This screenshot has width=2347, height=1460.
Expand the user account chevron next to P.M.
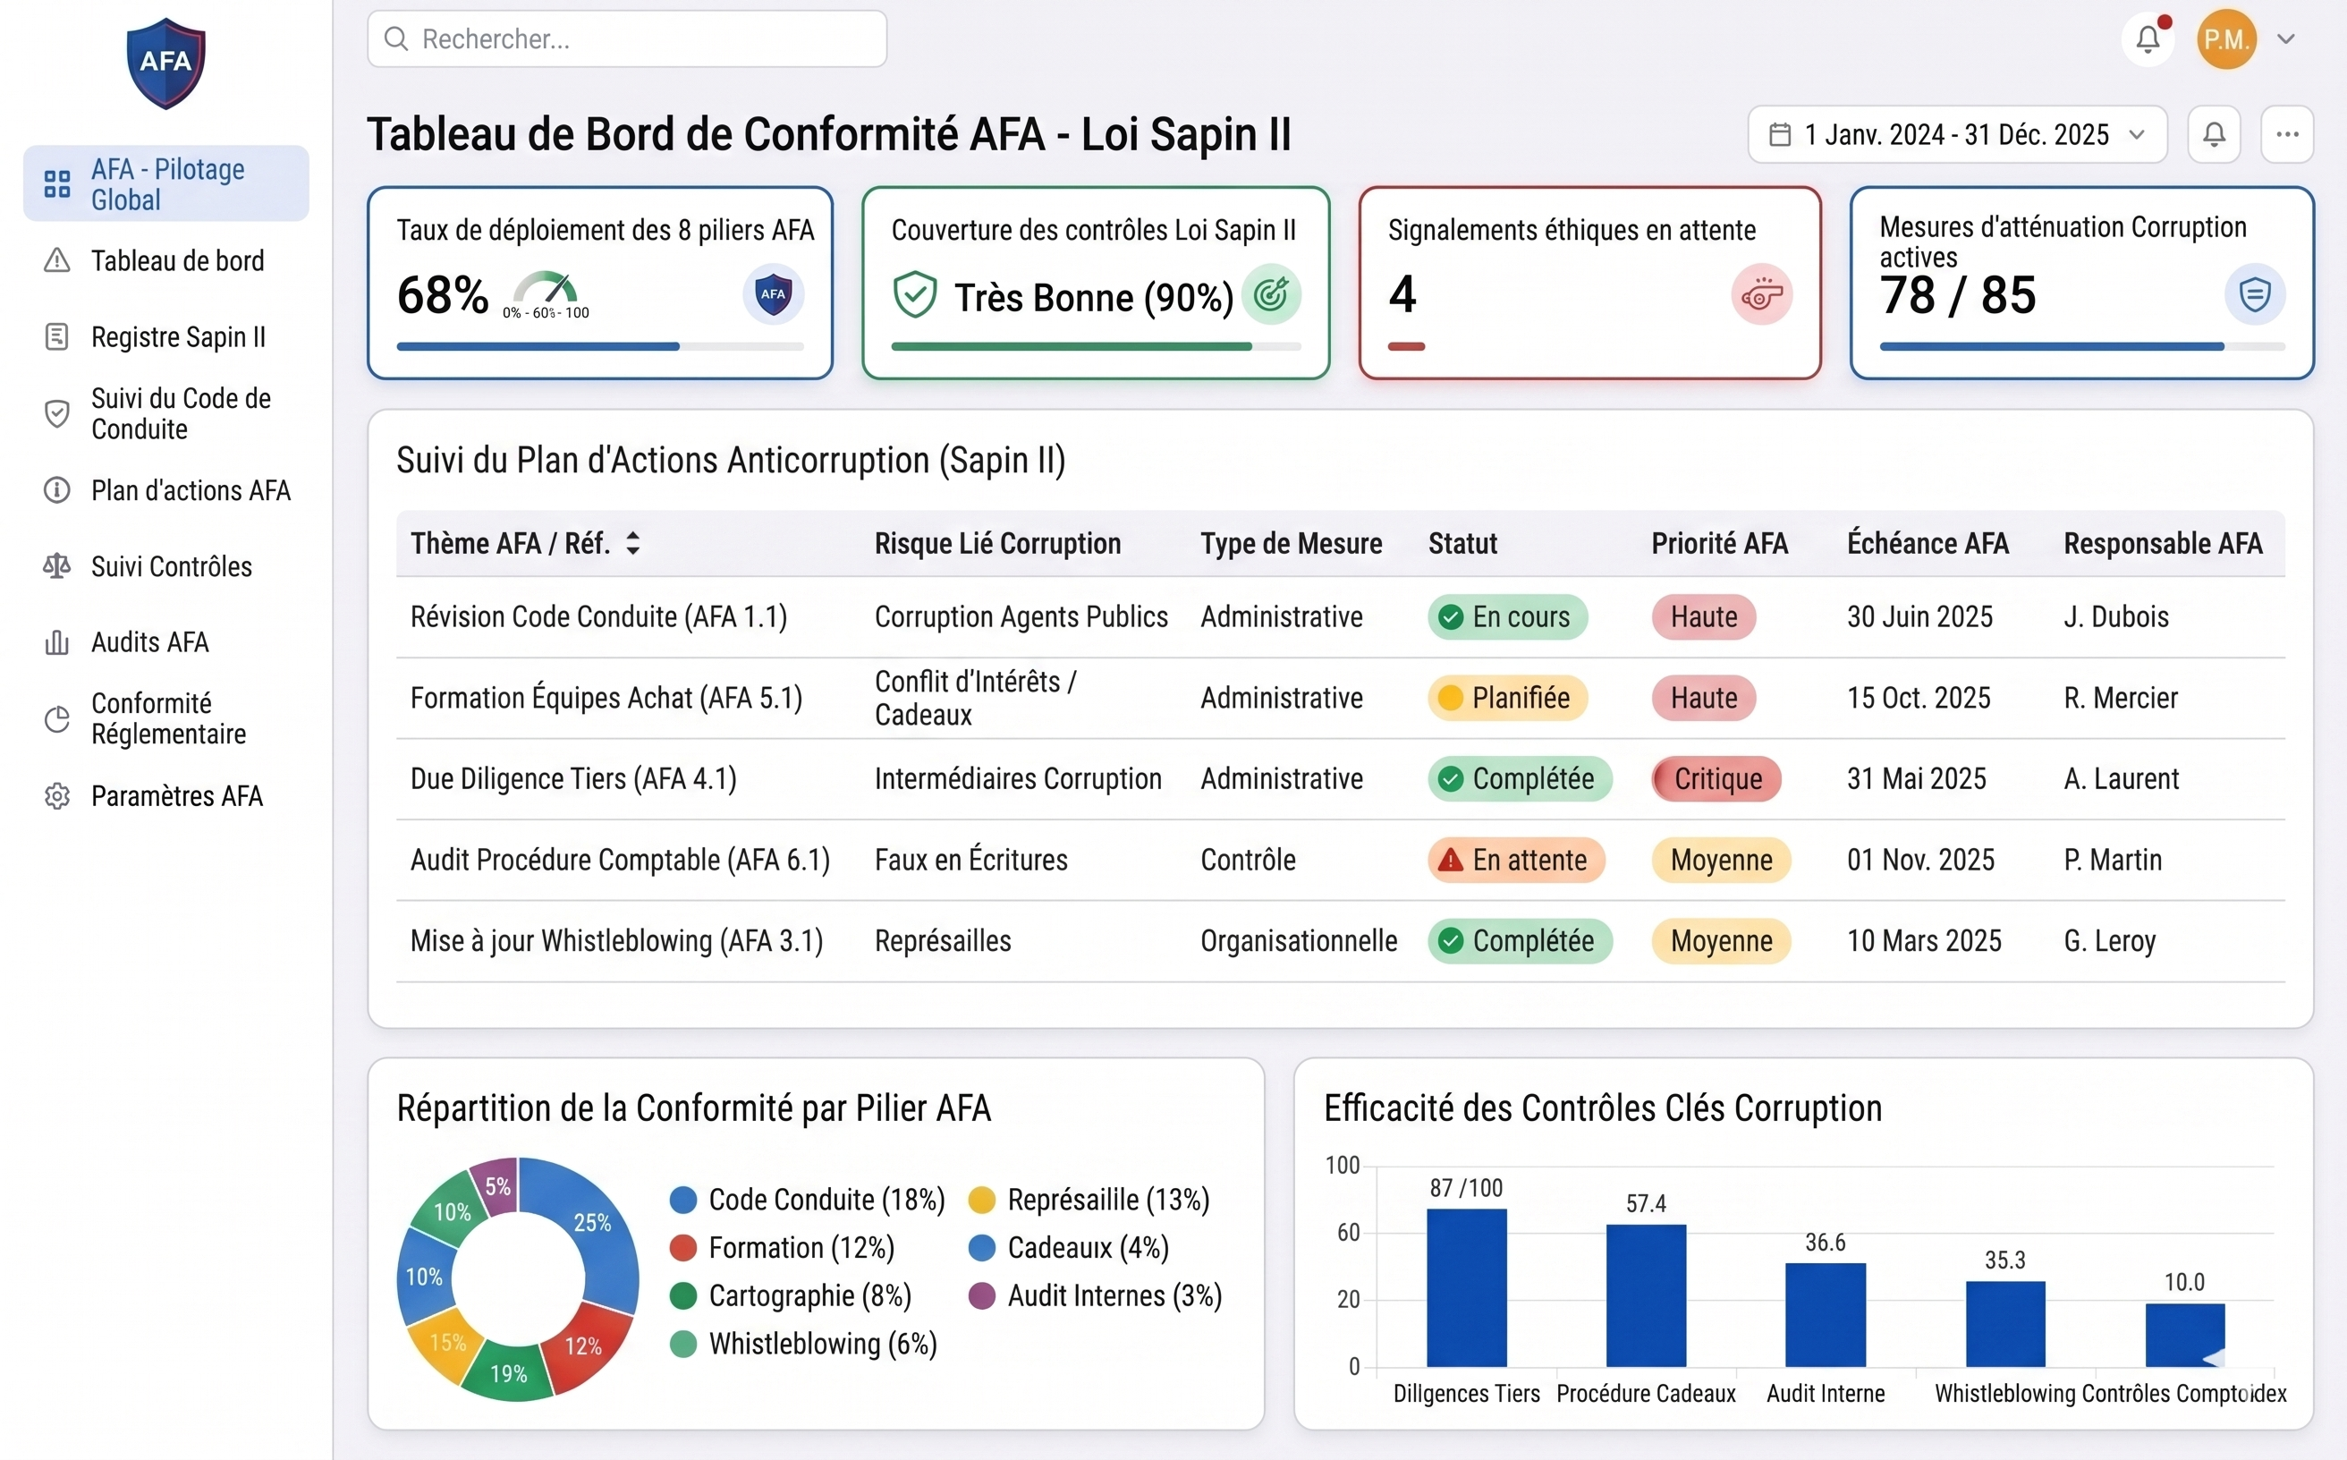click(x=2285, y=39)
